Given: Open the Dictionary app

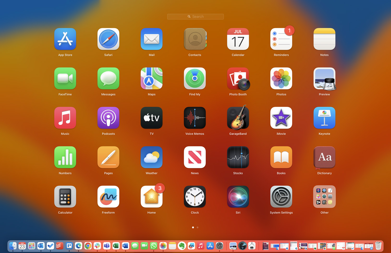Looking at the screenshot, I should pos(325,157).
